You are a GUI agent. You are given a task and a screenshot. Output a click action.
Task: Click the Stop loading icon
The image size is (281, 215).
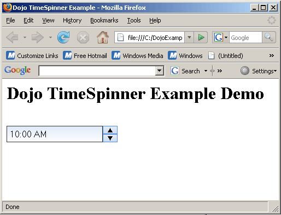tap(83, 38)
